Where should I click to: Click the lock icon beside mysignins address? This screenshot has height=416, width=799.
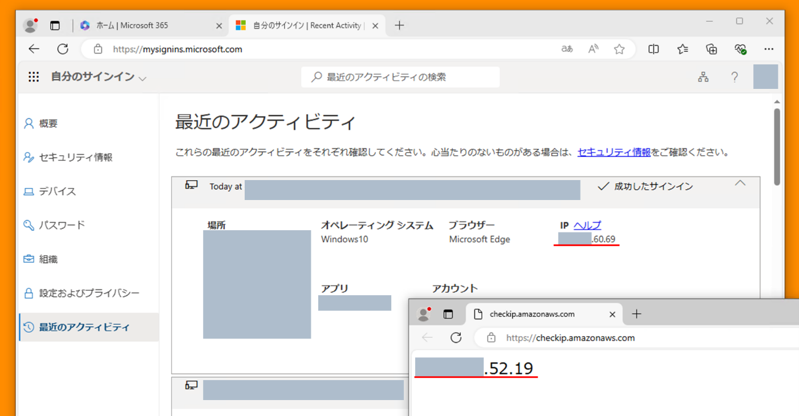point(98,49)
